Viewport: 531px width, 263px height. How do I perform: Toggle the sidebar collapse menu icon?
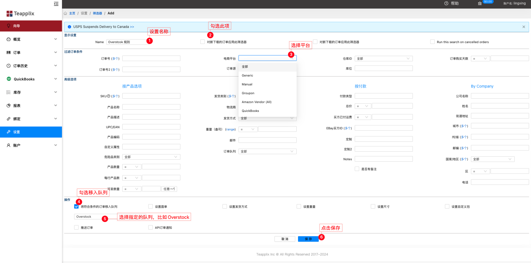[56, 4]
